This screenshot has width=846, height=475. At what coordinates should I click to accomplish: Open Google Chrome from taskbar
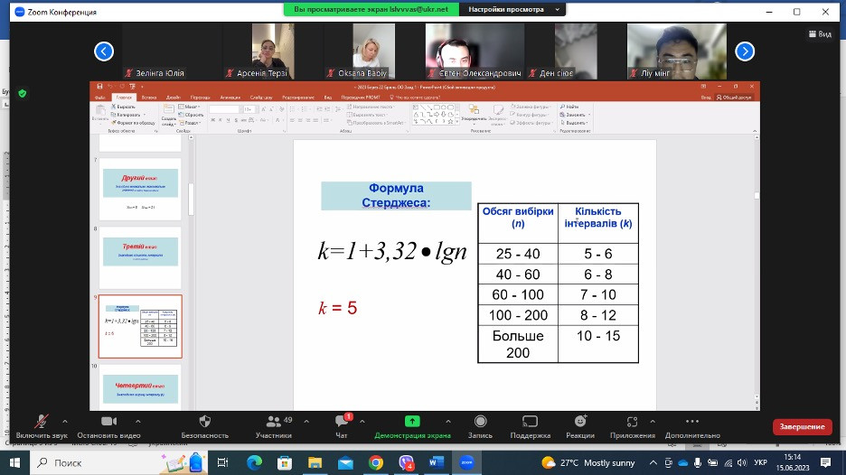[x=376, y=462]
